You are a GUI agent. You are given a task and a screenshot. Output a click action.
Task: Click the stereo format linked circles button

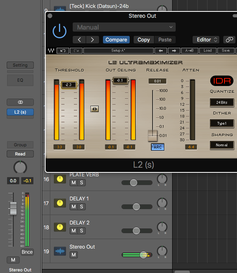pyautogui.click(x=20, y=102)
